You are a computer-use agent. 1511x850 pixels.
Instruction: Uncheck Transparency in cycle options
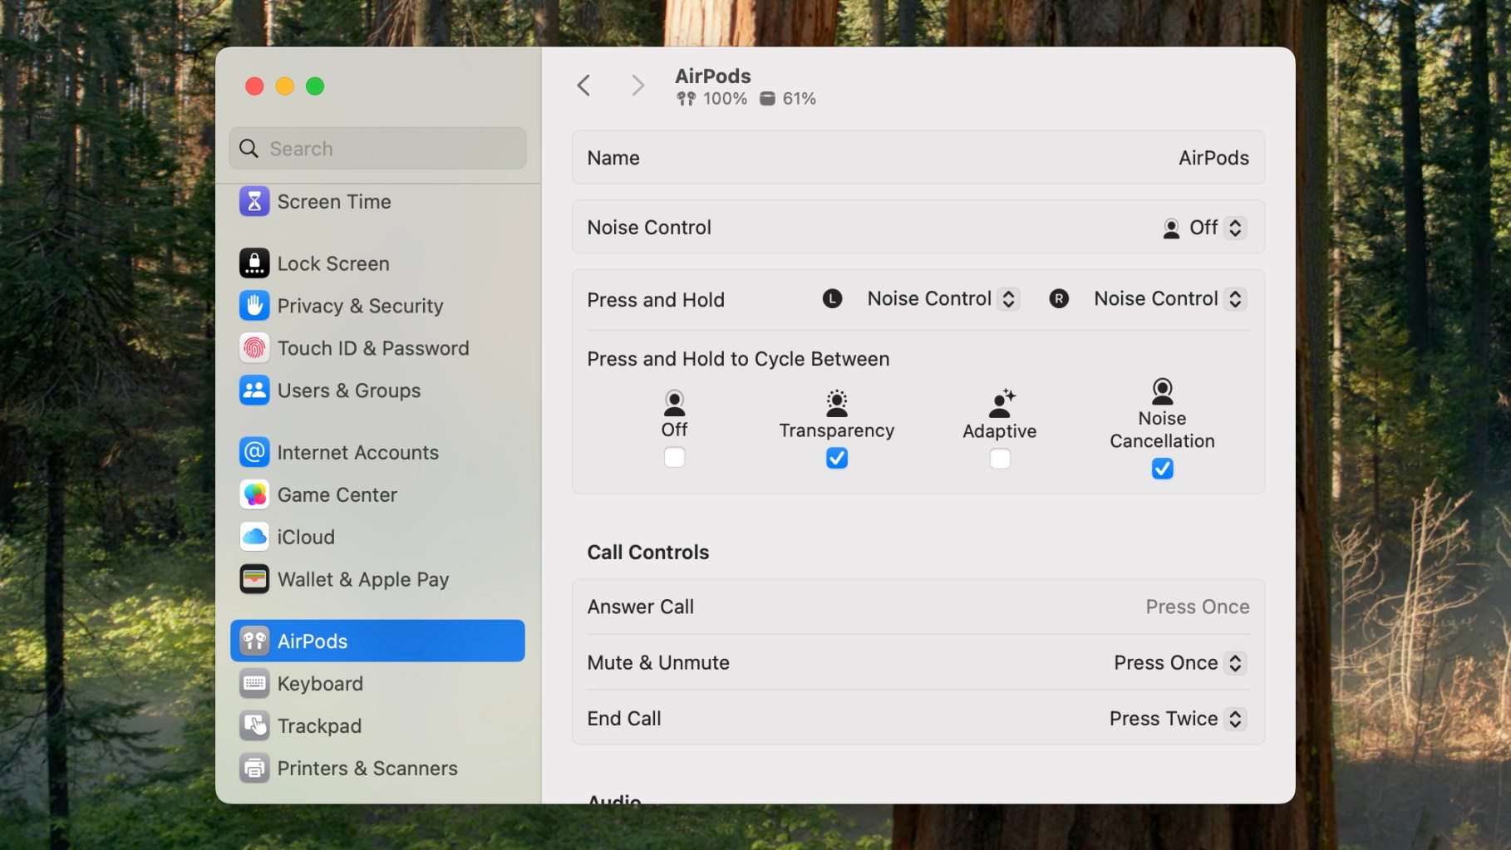tap(836, 458)
